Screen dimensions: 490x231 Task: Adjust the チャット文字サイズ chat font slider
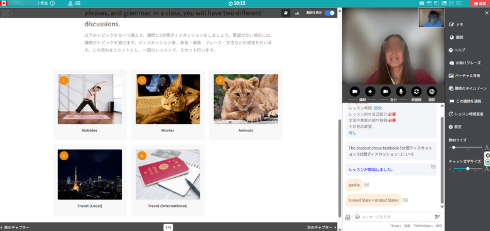click(467, 169)
